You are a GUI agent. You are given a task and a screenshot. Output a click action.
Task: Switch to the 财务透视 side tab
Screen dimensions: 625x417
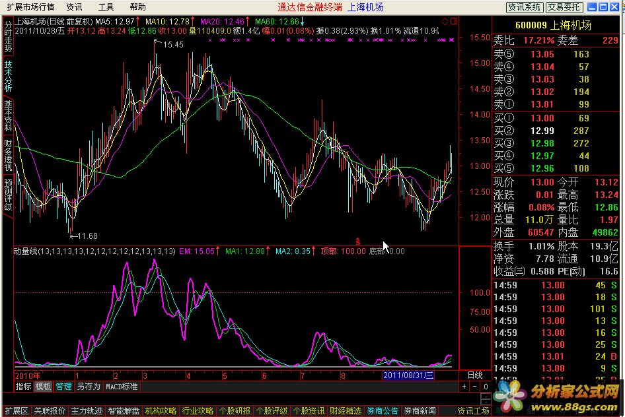pos(8,155)
